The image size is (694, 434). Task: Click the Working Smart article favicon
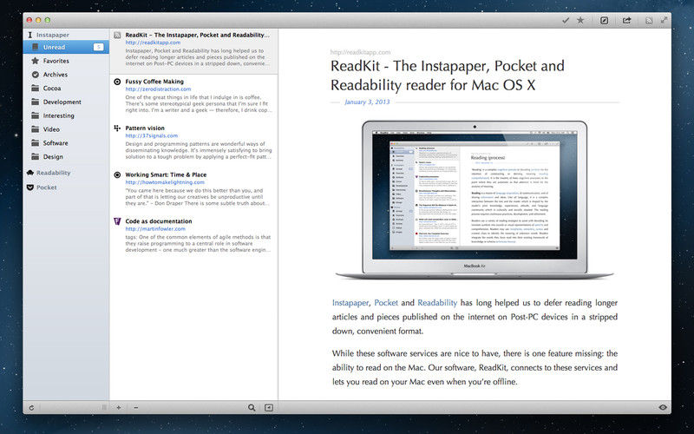pos(117,175)
